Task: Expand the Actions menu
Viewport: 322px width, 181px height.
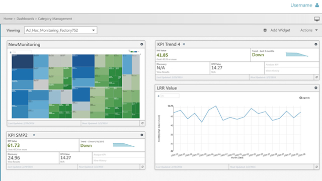Action: [x=309, y=30]
